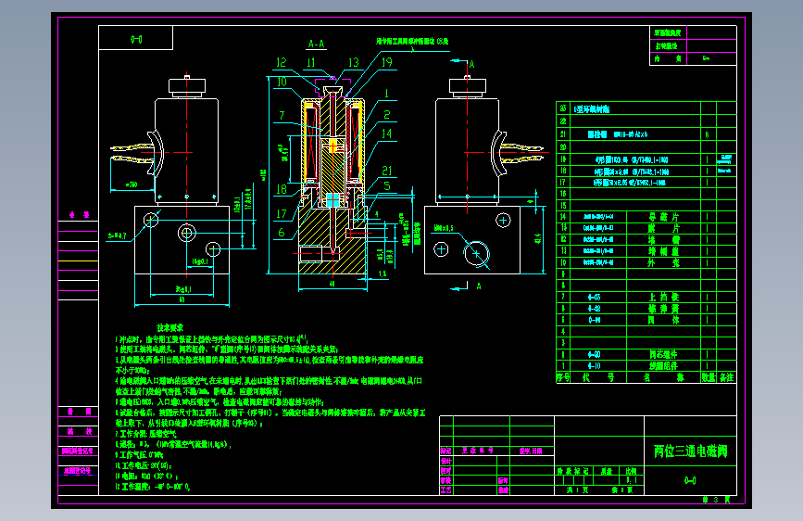Click the 技术要求 heading
Image resolution: width=803 pixels, height=521 pixels.
click(x=170, y=327)
